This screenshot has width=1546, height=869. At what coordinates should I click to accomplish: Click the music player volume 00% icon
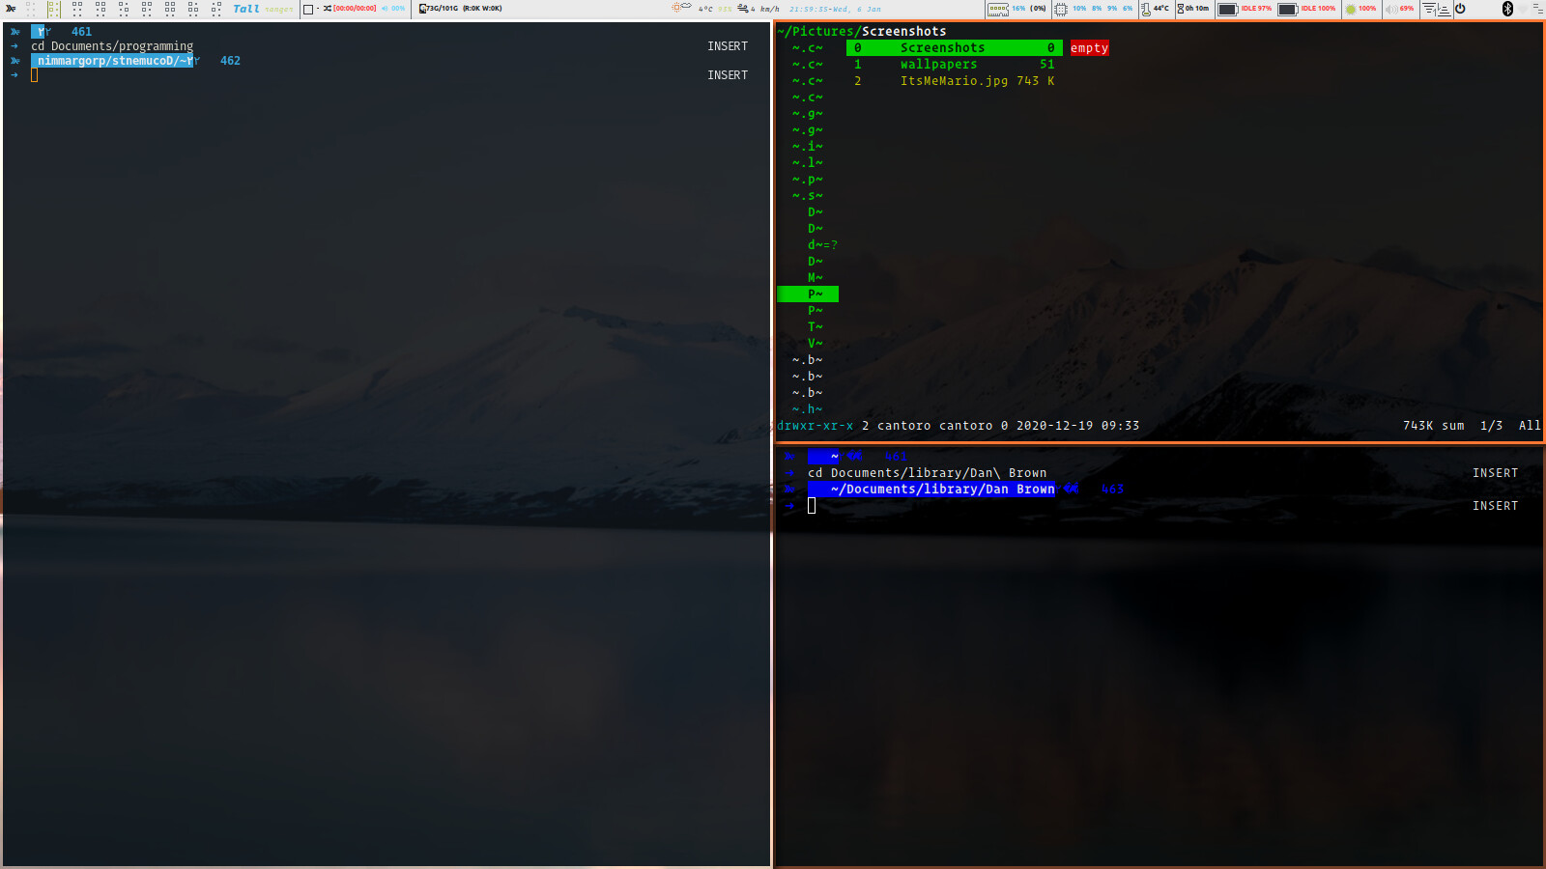393,9
